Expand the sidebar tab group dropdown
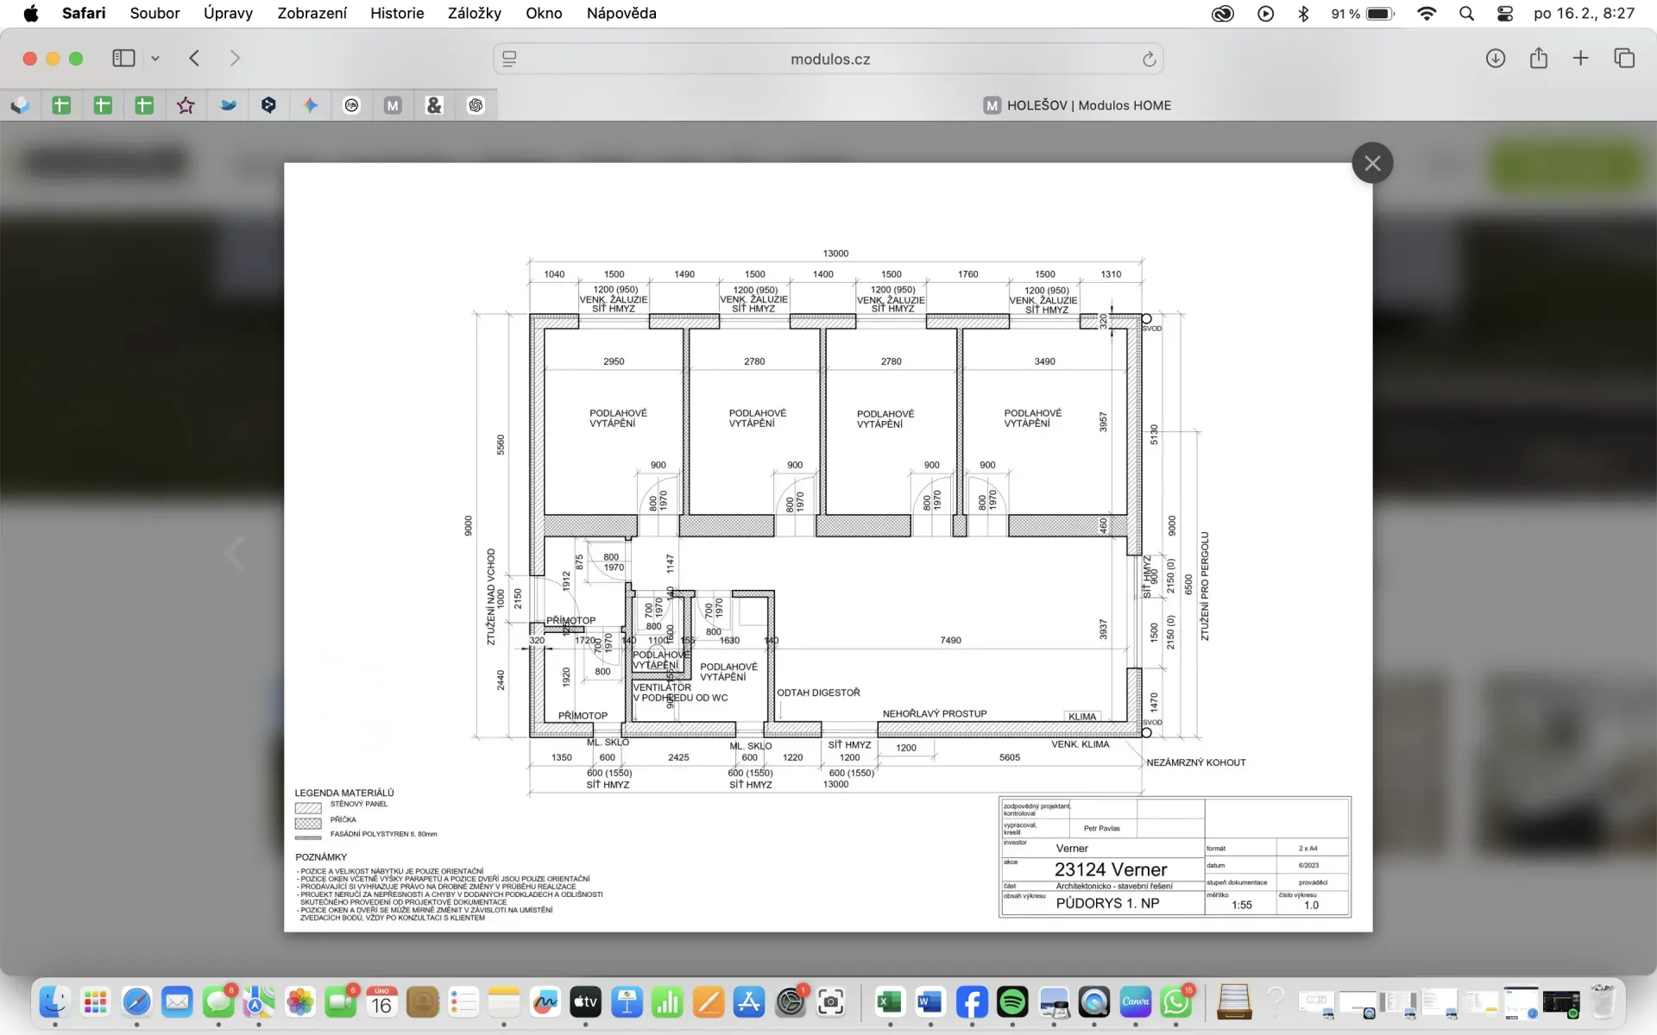This screenshot has height=1035, width=1657. (155, 59)
